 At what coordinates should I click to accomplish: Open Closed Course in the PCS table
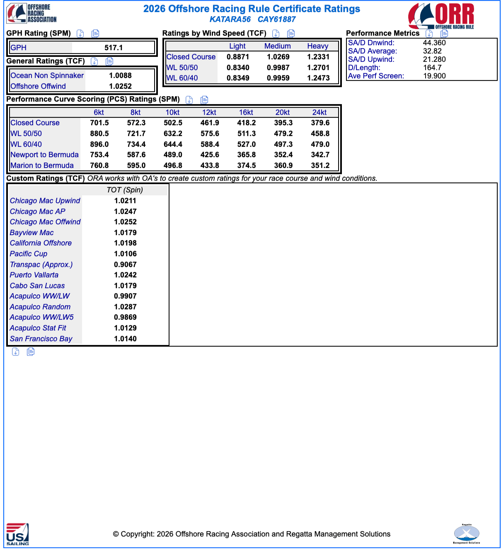35,123
